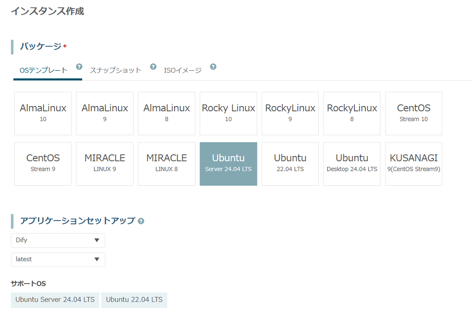Choose the AlmaLinux 10 template
Viewport: 472px width, 312px height.
[43, 114]
